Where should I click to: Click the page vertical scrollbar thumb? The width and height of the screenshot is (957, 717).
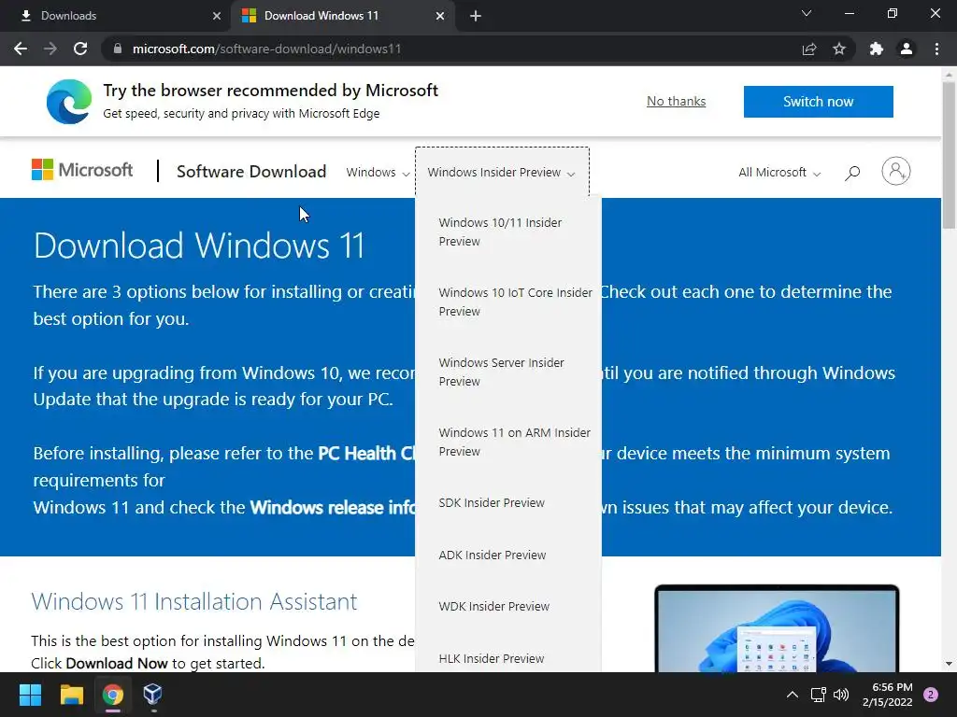pos(949,156)
